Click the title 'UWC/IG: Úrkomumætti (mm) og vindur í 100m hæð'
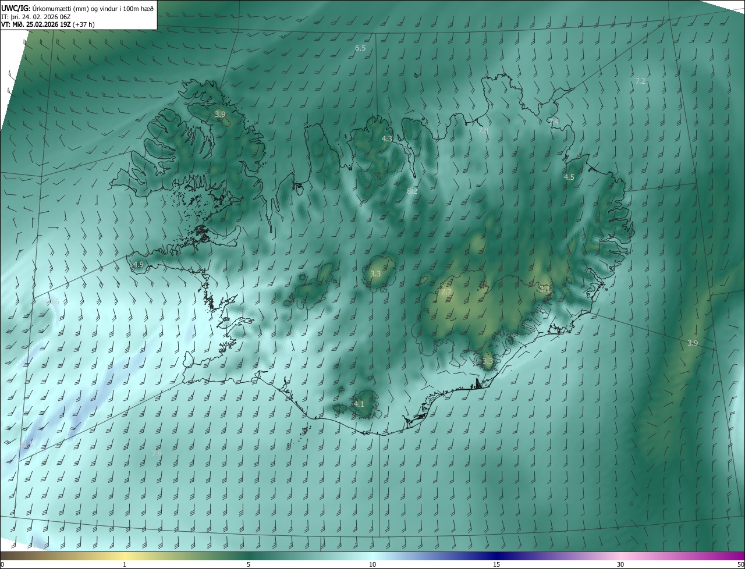 pos(77,8)
